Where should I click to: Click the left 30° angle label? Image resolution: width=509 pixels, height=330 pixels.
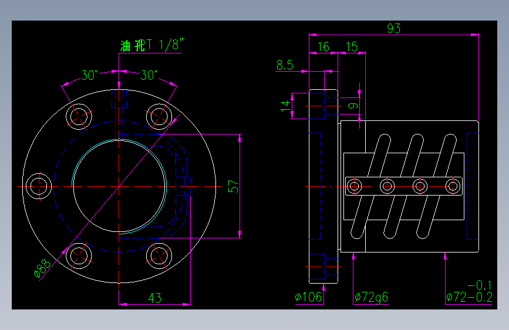tap(89, 75)
